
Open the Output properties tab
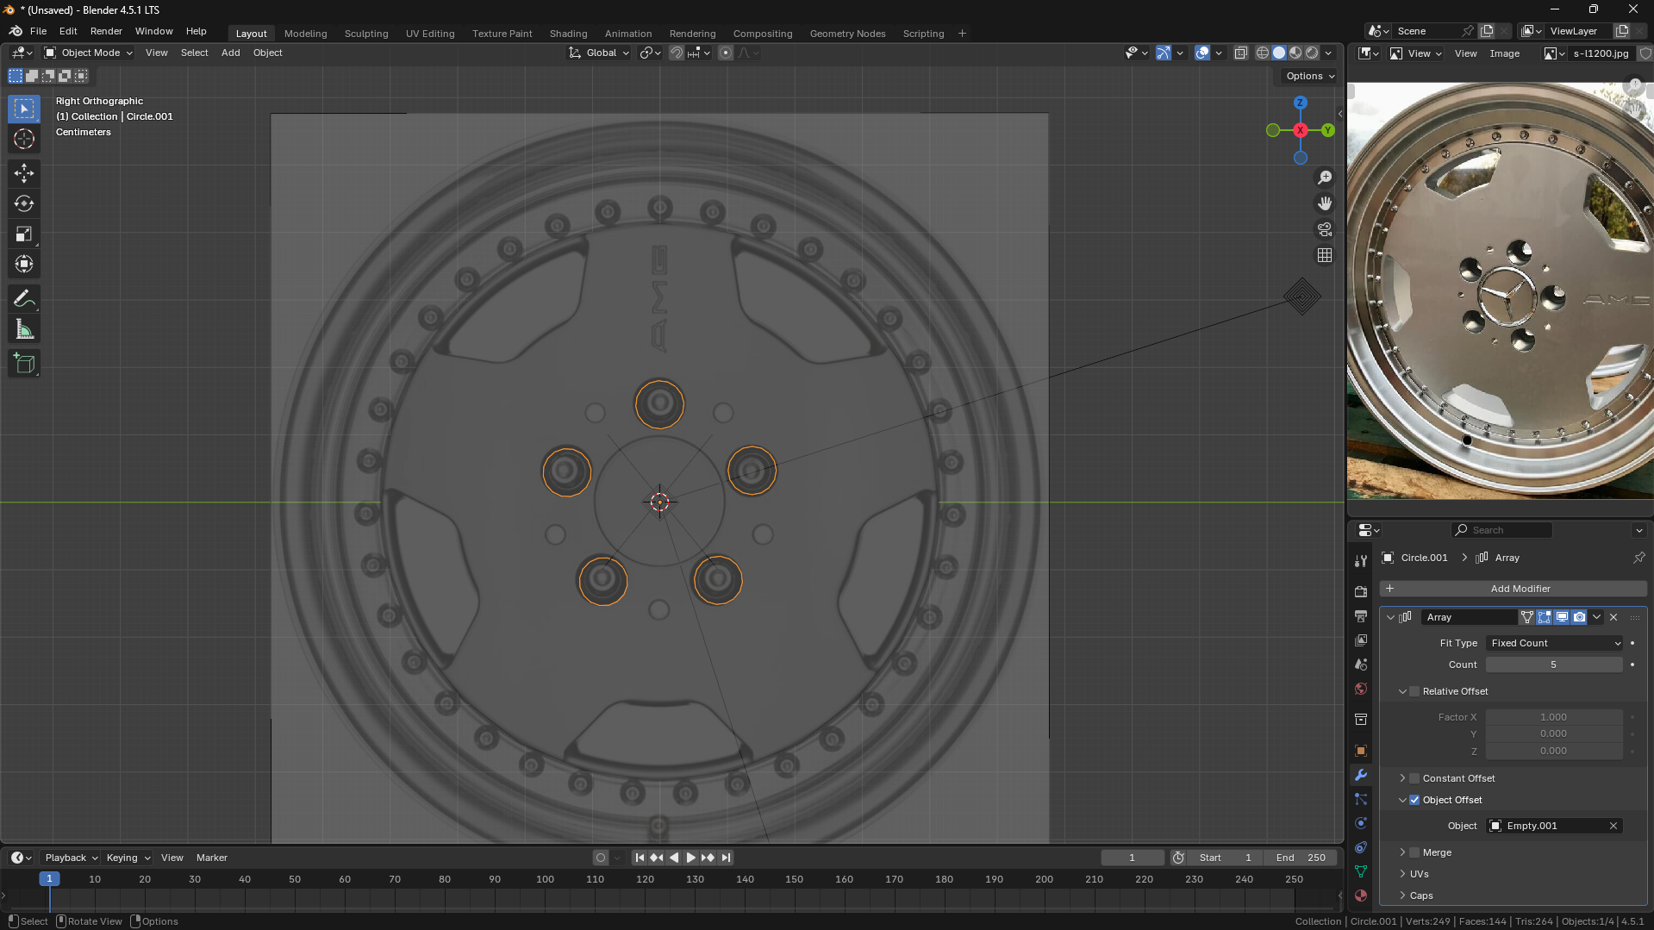pyautogui.click(x=1361, y=616)
